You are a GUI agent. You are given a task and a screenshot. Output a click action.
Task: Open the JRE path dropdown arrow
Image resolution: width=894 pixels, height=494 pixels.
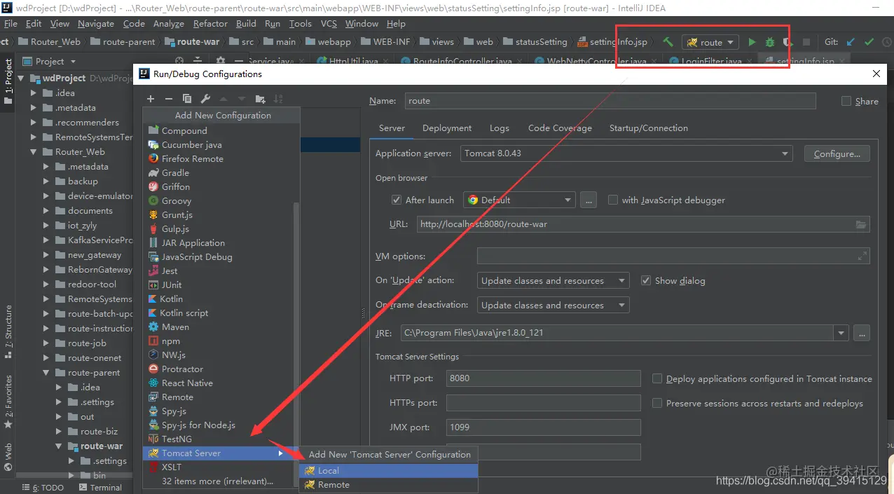click(841, 332)
